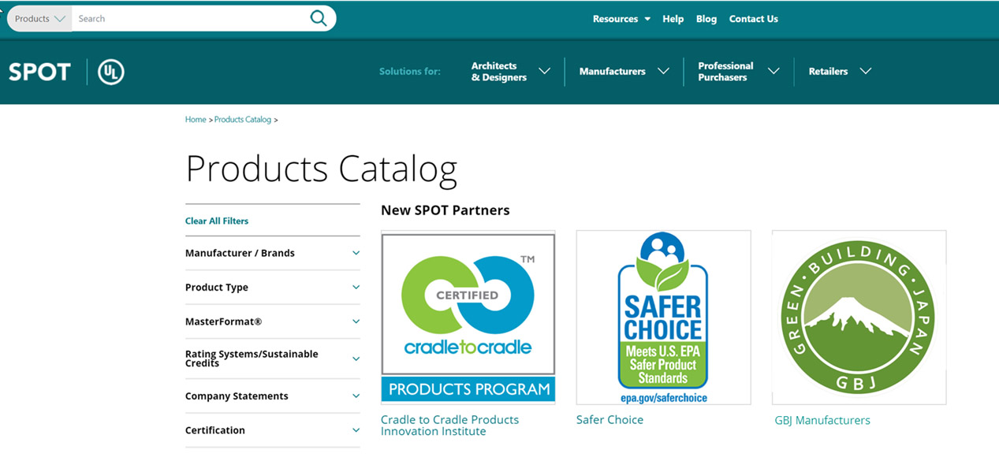The width and height of the screenshot is (999, 457).
Task: Expand Company Statements filter
Action: click(x=273, y=396)
